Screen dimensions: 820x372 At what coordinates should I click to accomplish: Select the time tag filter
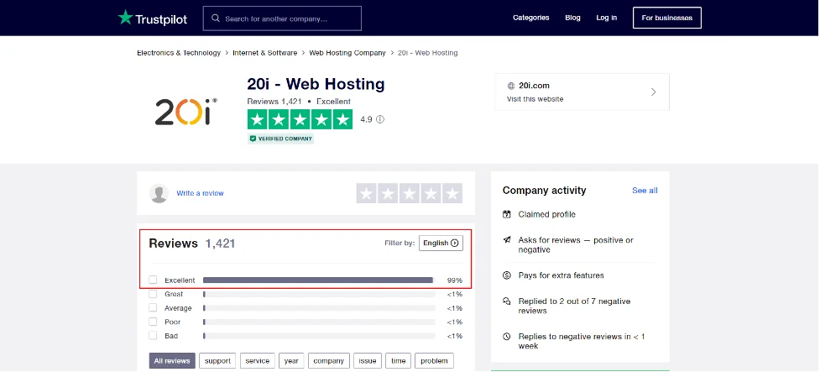[398, 361]
